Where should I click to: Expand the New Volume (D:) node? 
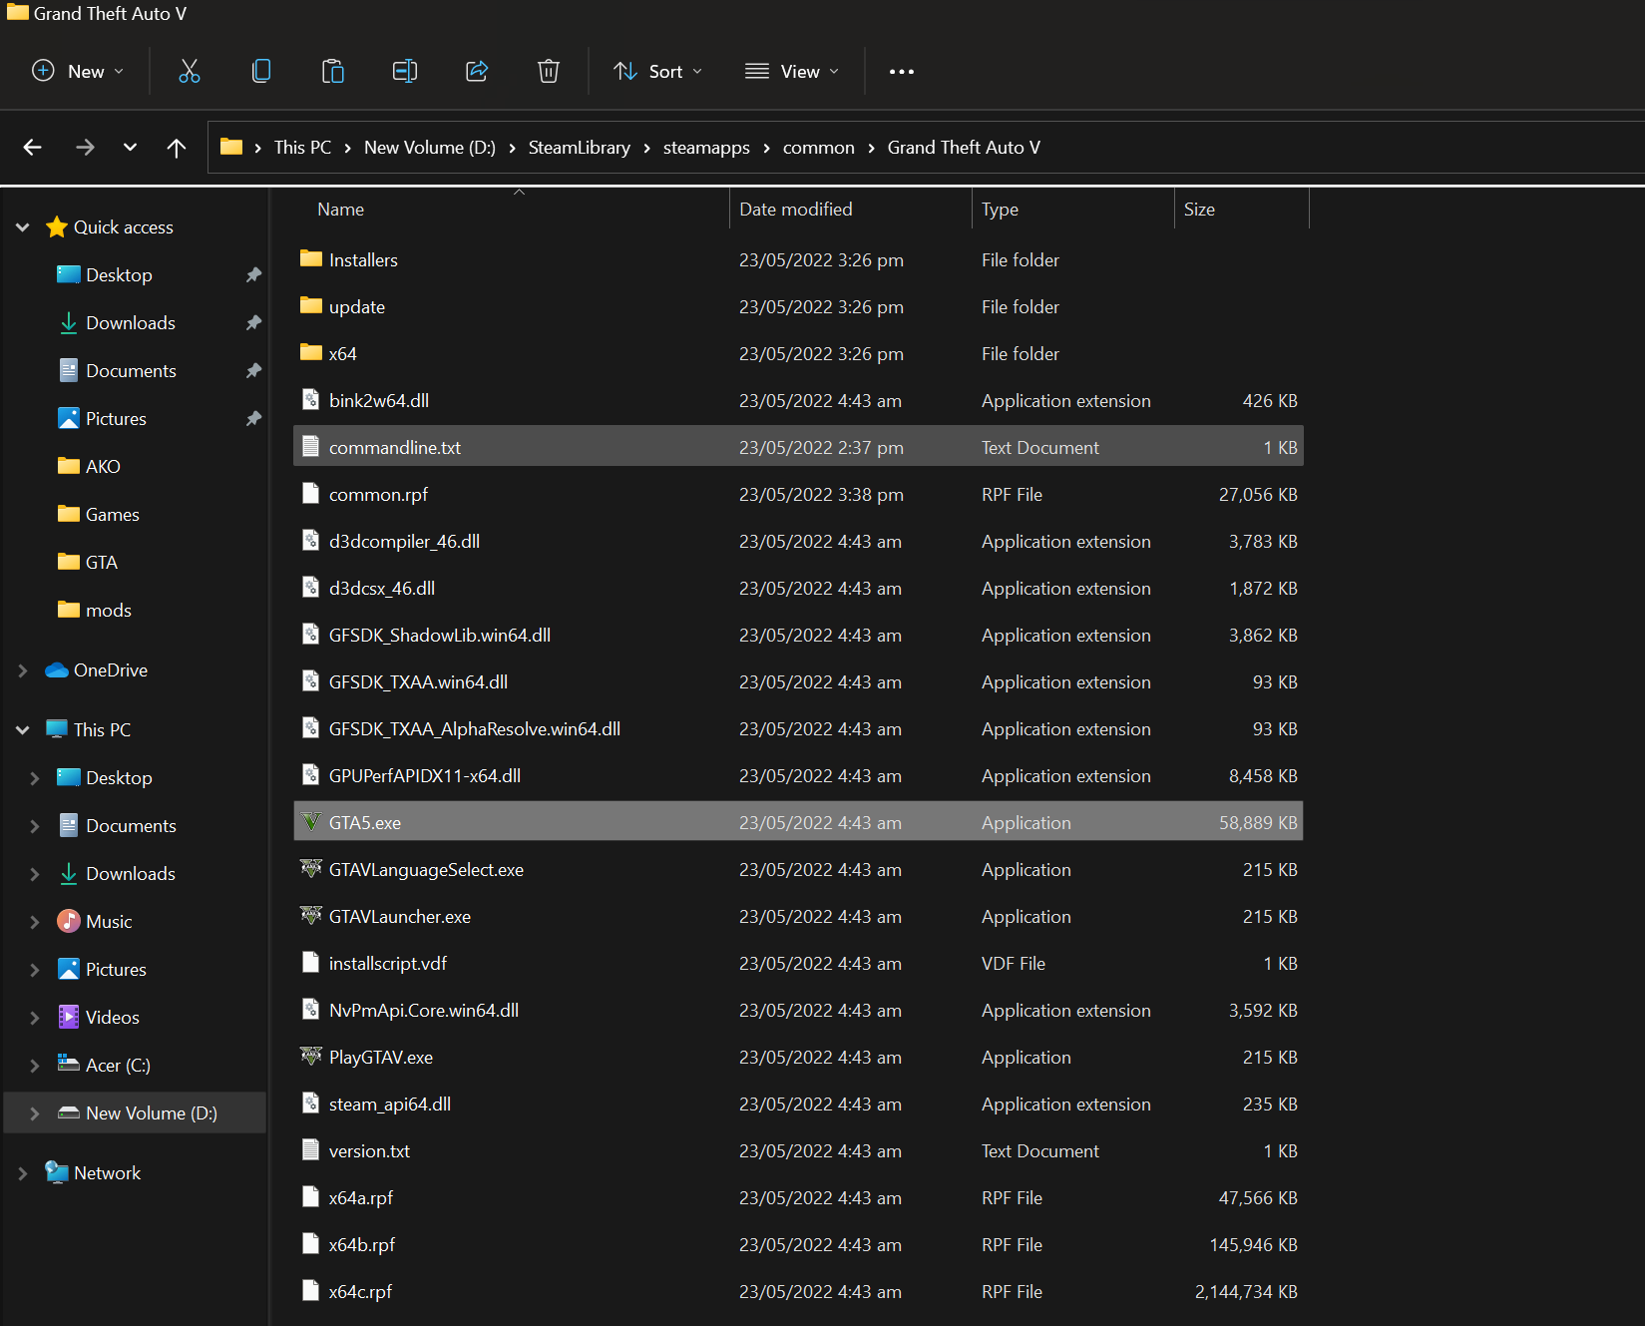(x=35, y=1113)
